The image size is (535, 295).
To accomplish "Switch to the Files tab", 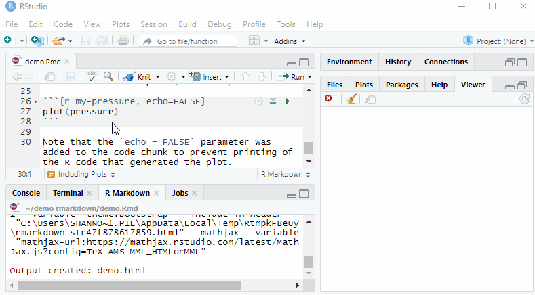I will coord(334,85).
